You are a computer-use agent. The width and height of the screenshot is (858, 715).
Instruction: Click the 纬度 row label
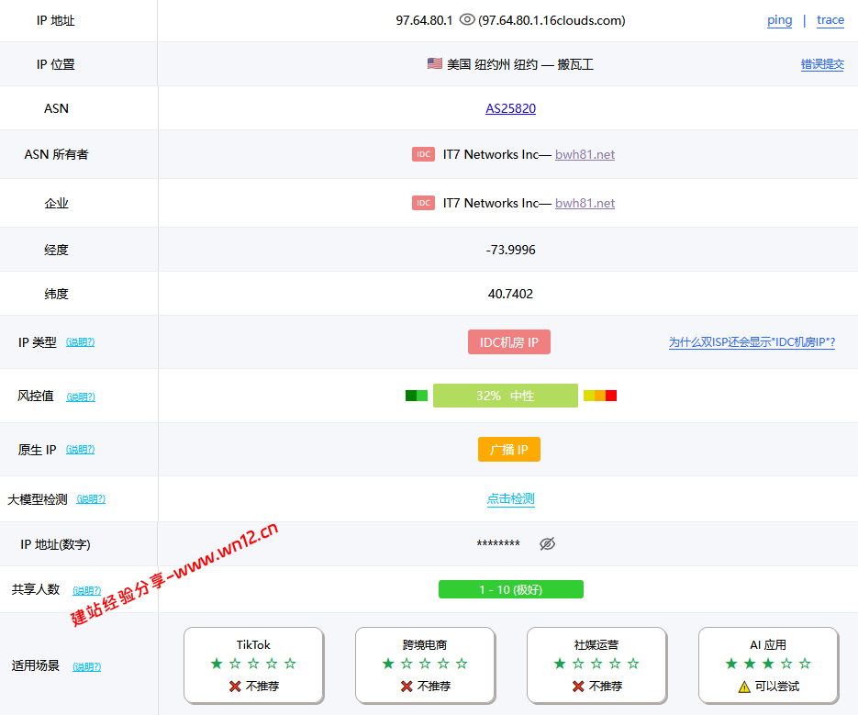(56, 294)
